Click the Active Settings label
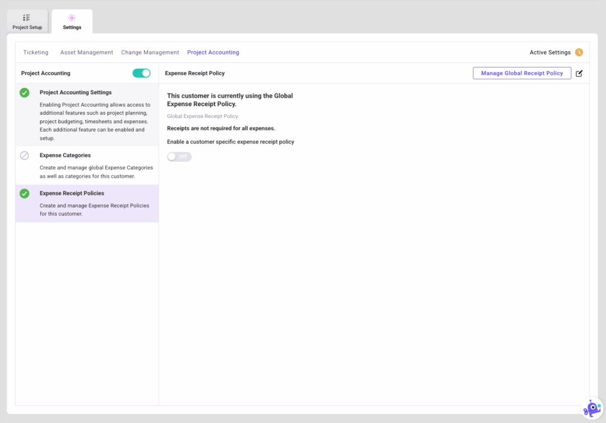This screenshot has height=423, width=606. pyautogui.click(x=550, y=52)
